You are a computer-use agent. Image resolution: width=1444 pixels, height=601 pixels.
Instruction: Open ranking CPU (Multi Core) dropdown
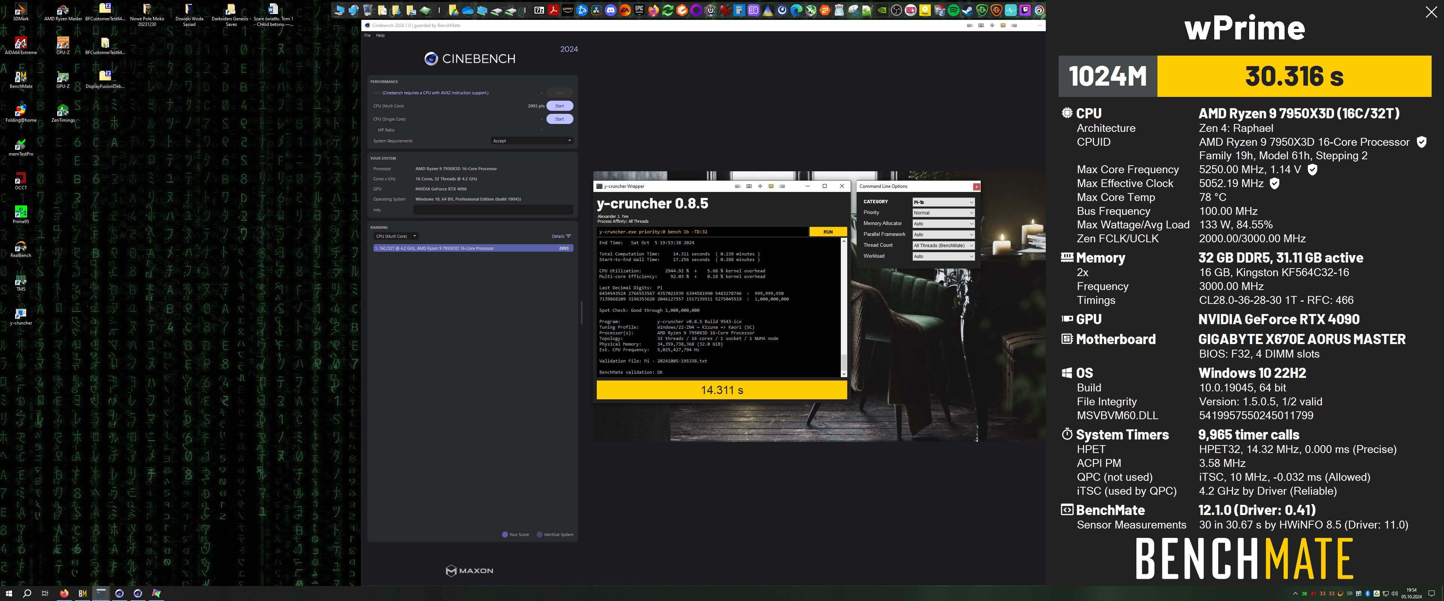pyautogui.click(x=396, y=236)
